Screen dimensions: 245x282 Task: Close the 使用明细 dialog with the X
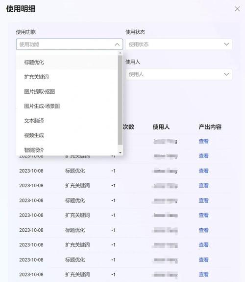click(237, 9)
